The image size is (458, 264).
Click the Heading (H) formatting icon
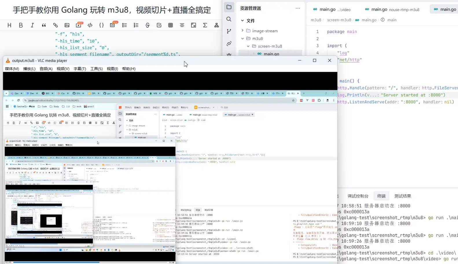point(9,25)
